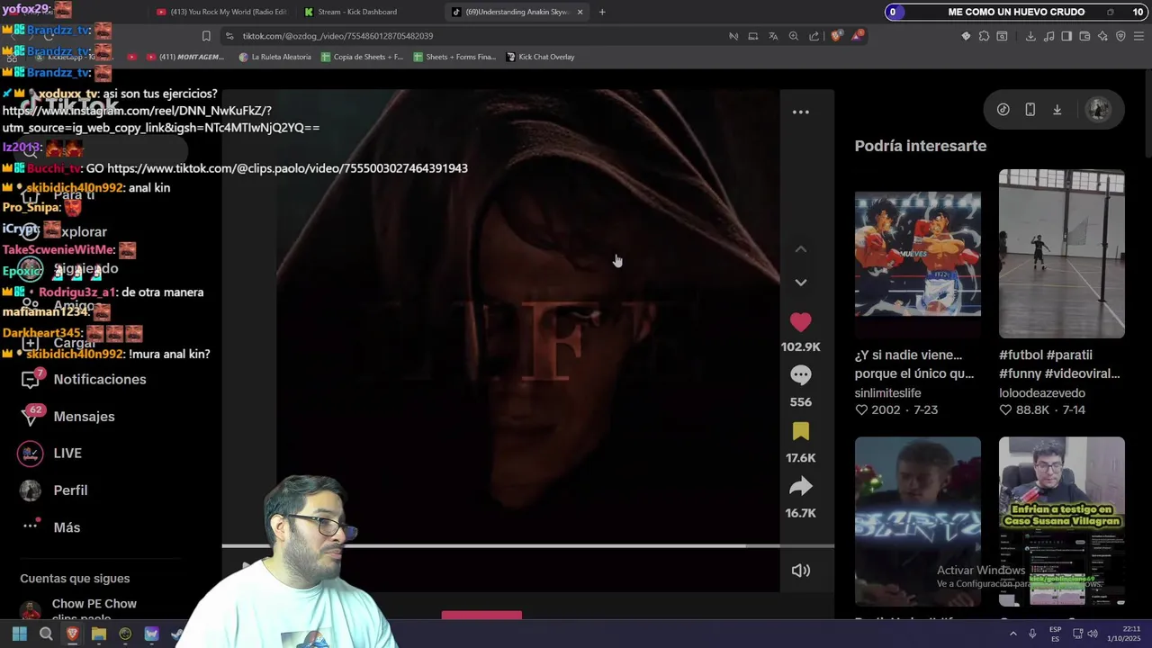This screenshot has height=648, width=1152.
Task: Seek using the video progress bar
Action: click(527, 545)
